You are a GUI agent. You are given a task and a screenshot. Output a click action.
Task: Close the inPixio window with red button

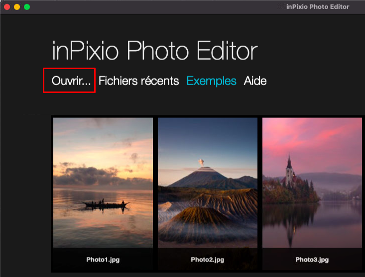(x=7, y=7)
